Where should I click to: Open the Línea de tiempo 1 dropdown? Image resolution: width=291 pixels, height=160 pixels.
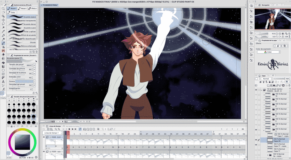pyautogui.click(x=53, y=133)
